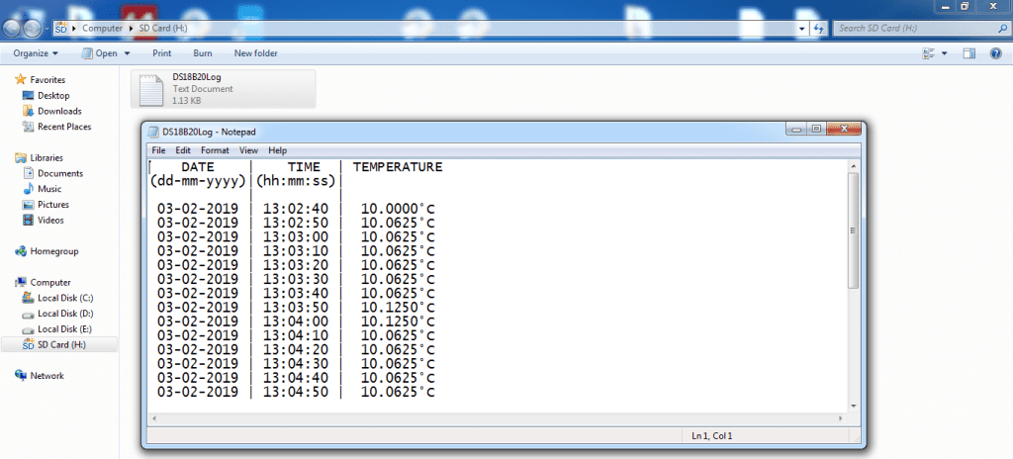Image resolution: width=1013 pixels, height=459 pixels.
Task: Click the Pictures library icon
Action: (28, 205)
